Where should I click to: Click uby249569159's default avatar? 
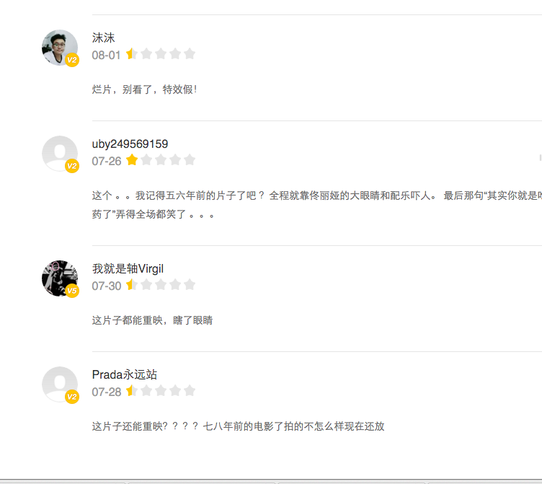coord(59,153)
